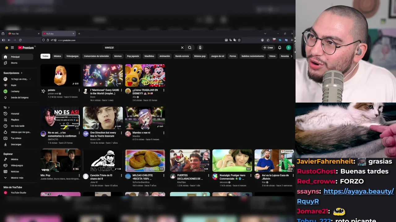Open YouTube Studio in the sidebar
Screen dimensions: 396x222
pyautogui.click(x=17, y=192)
